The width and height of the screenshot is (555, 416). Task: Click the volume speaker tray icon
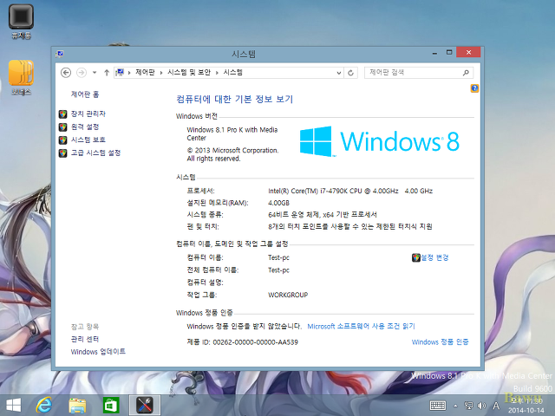481,406
